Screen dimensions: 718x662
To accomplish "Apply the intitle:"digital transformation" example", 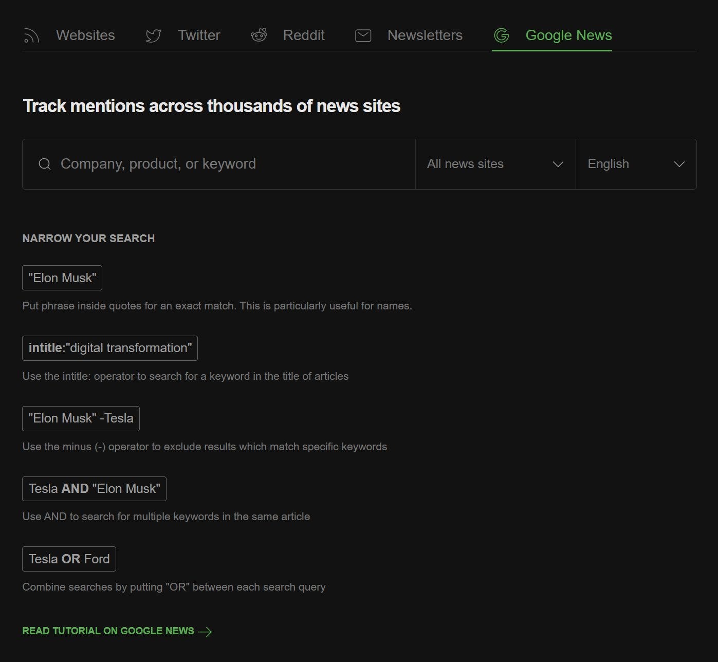I will (110, 348).
